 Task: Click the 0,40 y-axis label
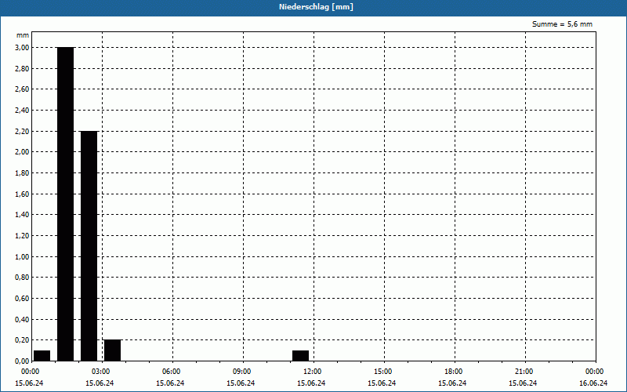[x=22, y=320]
